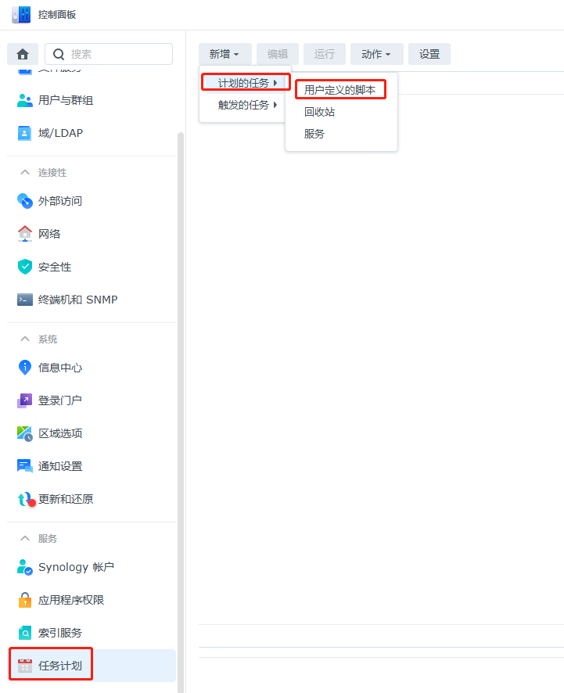Screen dimensions: 564x693
Task: Collapse the 服务 sidebar section
Action: [25, 538]
